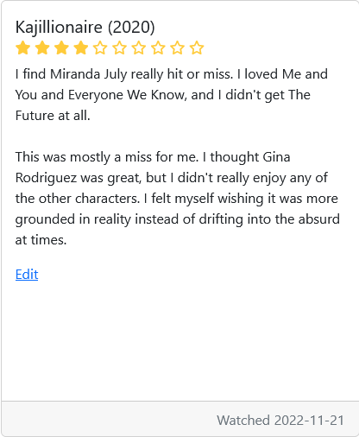
Task: Set rating to three stars
Action: coord(61,47)
